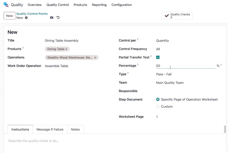Image resolution: width=228 pixels, height=153 pixels.
Task: Click the Quality app logo icon
Action: click(x=6, y=5)
